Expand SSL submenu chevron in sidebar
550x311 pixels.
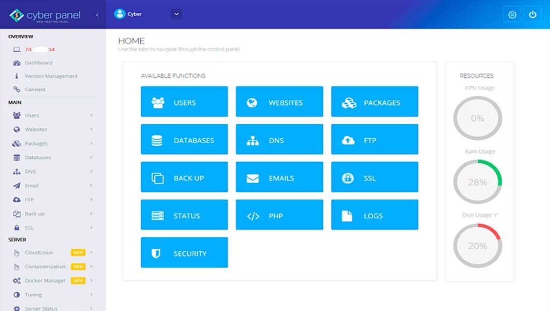pyautogui.click(x=91, y=227)
